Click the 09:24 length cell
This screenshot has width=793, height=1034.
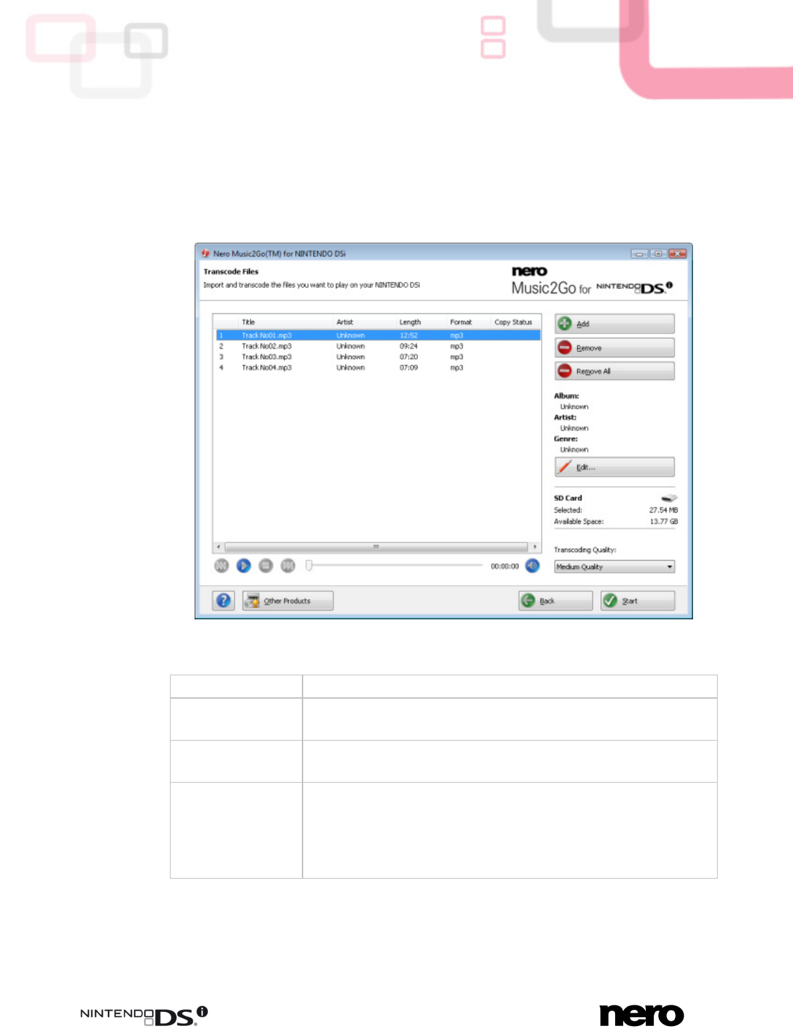point(408,346)
